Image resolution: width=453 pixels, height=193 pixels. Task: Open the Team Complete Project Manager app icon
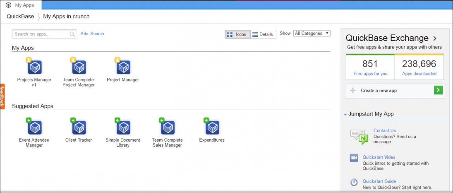79,67
